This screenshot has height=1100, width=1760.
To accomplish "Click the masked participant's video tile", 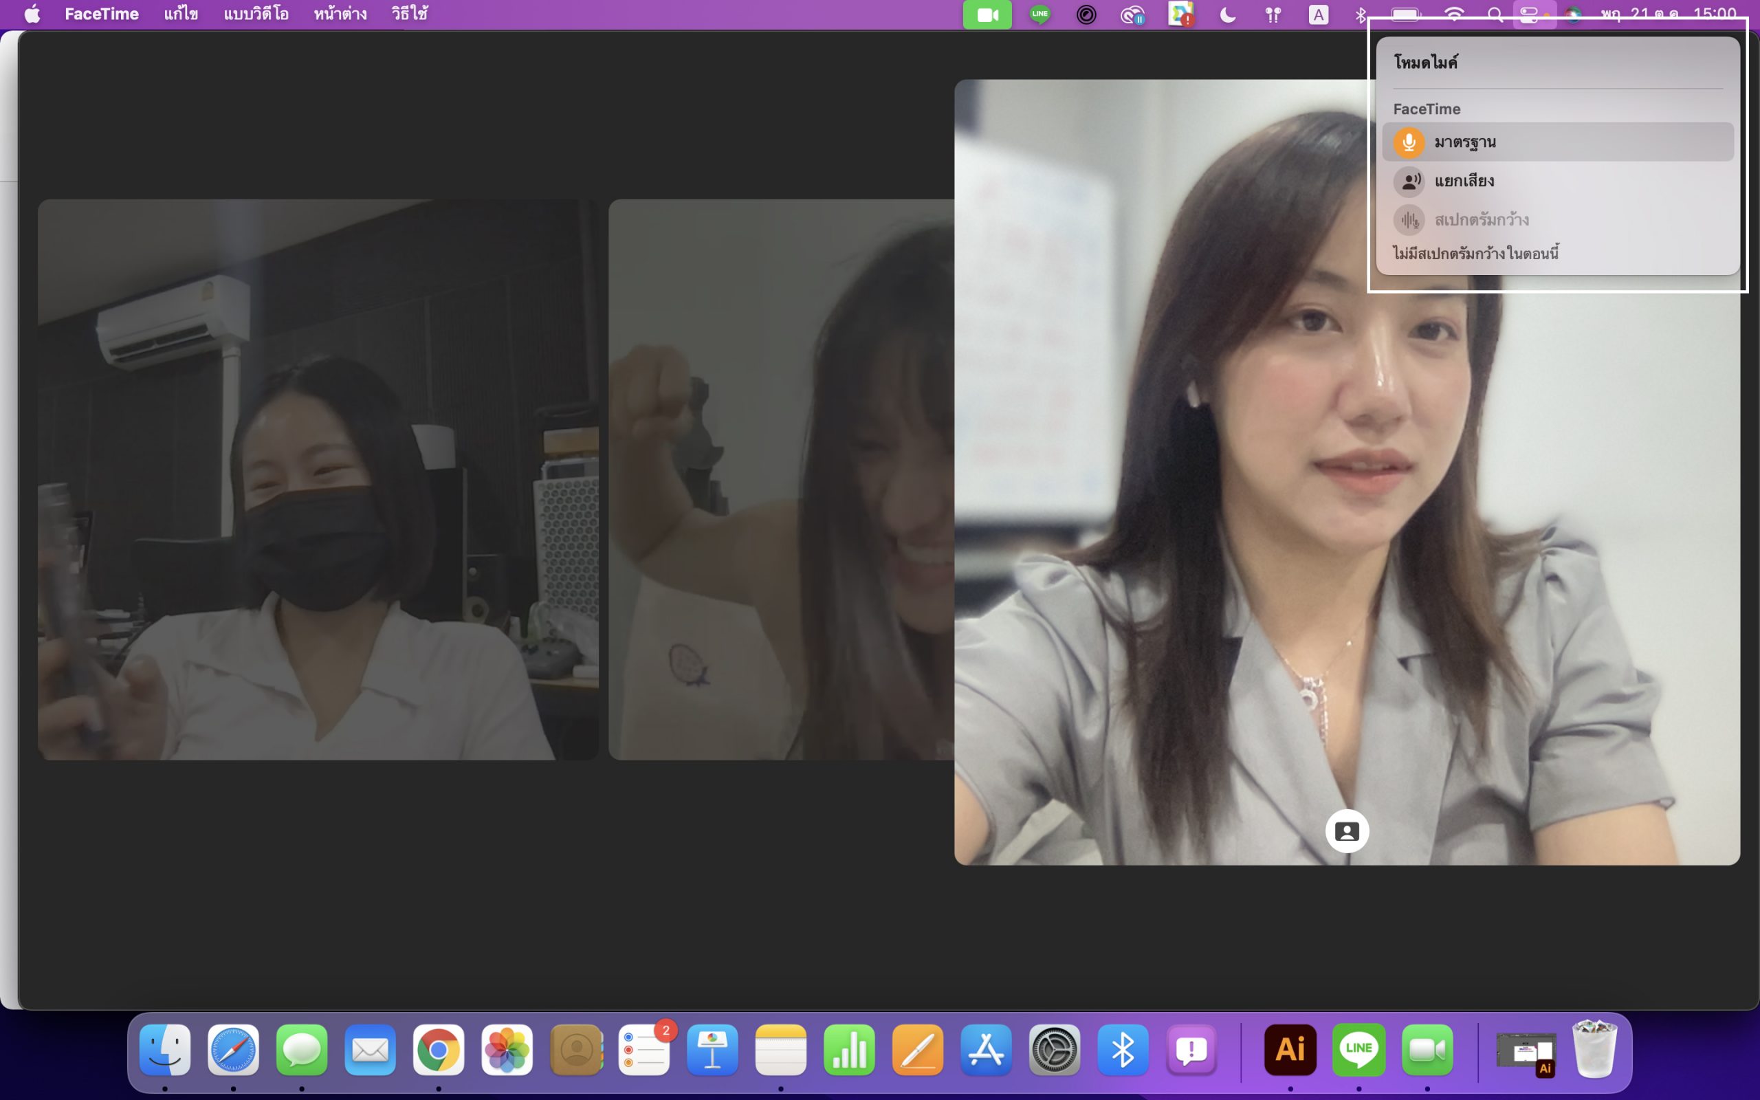I will tap(318, 479).
